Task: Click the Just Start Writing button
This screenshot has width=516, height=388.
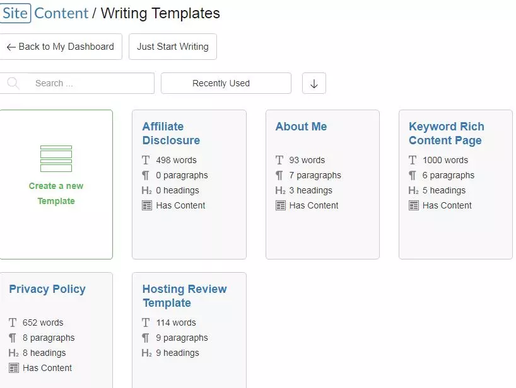Action: click(x=173, y=47)
